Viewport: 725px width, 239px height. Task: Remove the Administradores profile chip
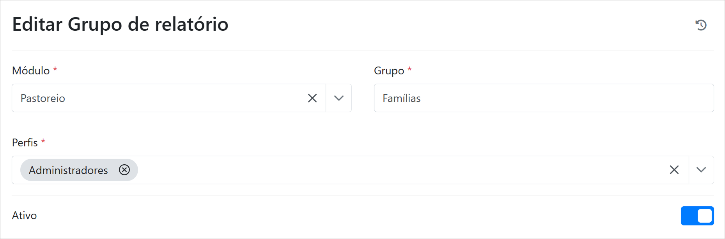point(124,170)
